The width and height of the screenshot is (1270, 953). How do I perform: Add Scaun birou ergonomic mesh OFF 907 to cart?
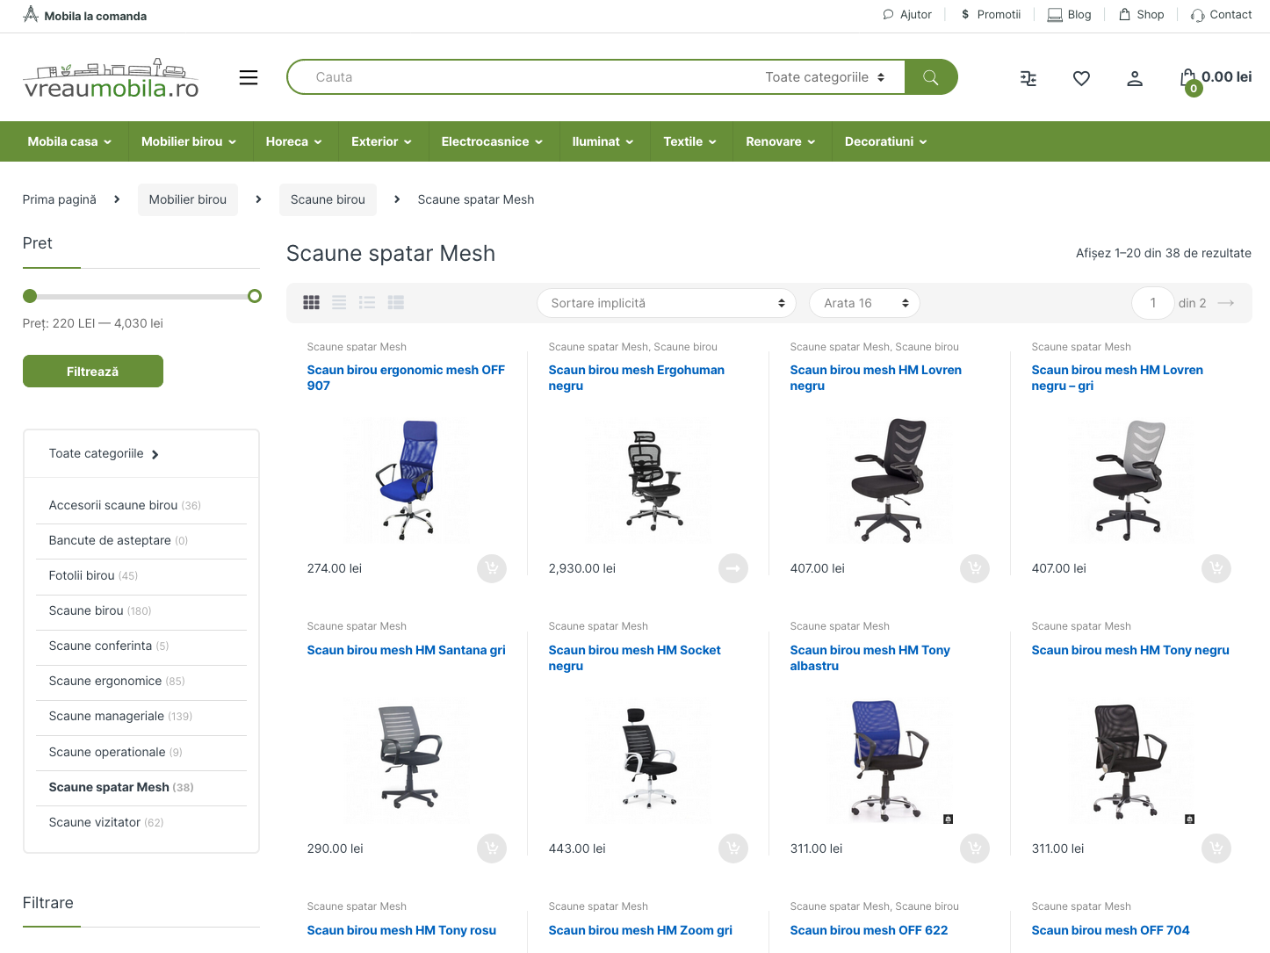click(492, 568)
